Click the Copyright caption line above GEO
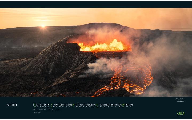This screenshot has height=120, width=192. point(180,99)
